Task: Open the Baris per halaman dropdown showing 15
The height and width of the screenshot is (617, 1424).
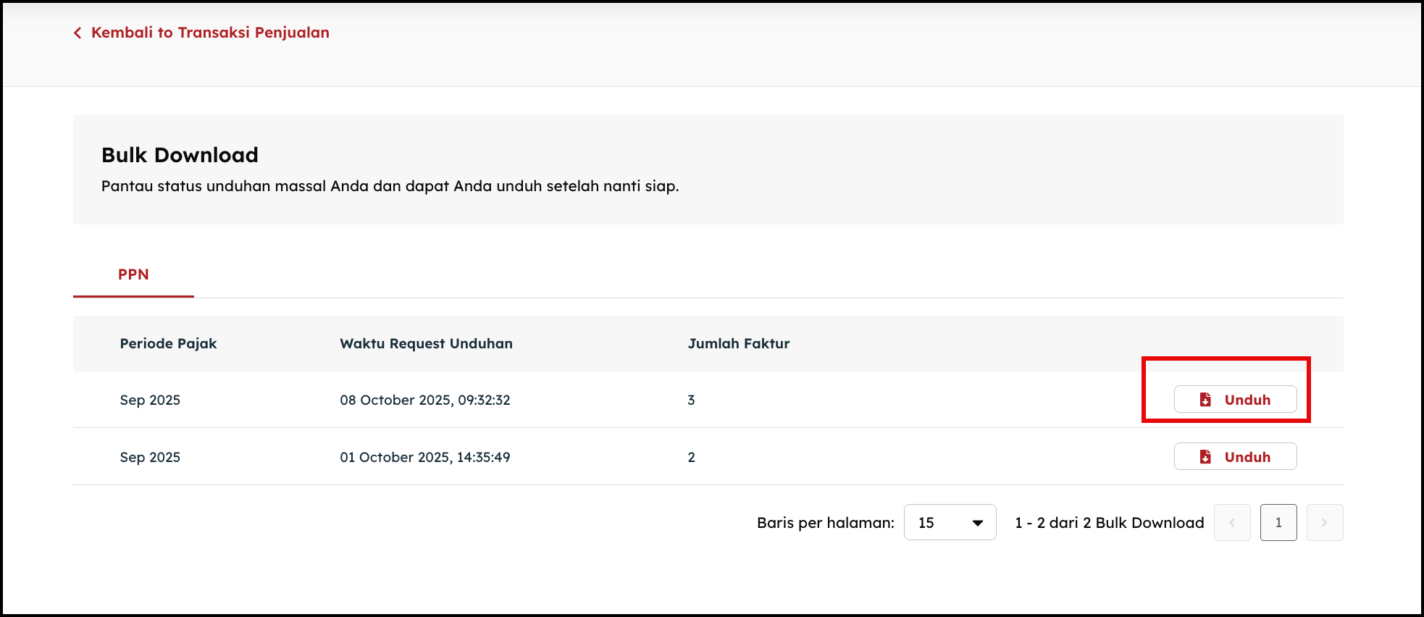Action: 949,523
